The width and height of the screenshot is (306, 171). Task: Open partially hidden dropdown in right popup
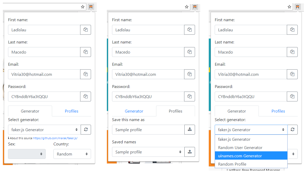pyautogui.click(x=293, y=154)
